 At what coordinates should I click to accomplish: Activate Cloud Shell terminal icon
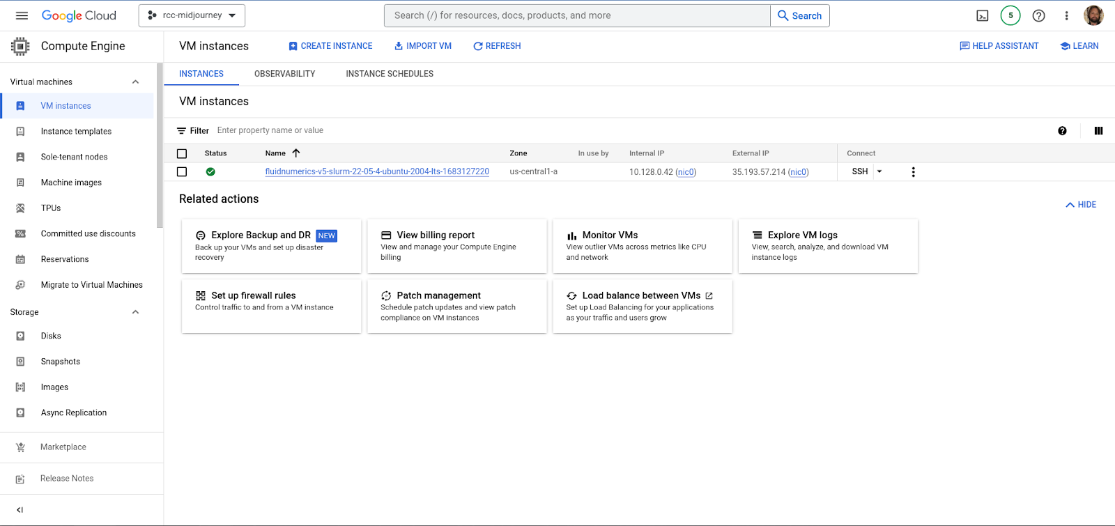point(983,15)
